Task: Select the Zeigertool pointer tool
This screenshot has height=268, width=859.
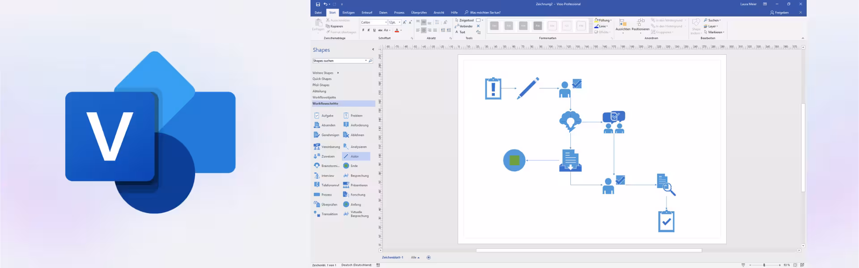Action: 464,20
